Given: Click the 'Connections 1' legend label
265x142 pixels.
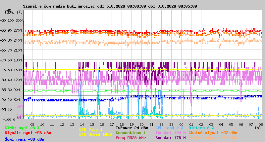Looking at the screenshot, I should click(x=131, y=133).
